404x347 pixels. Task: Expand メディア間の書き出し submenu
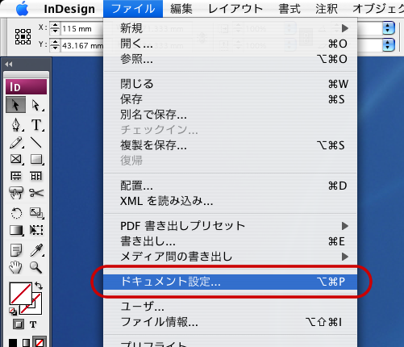coord(231,257)
